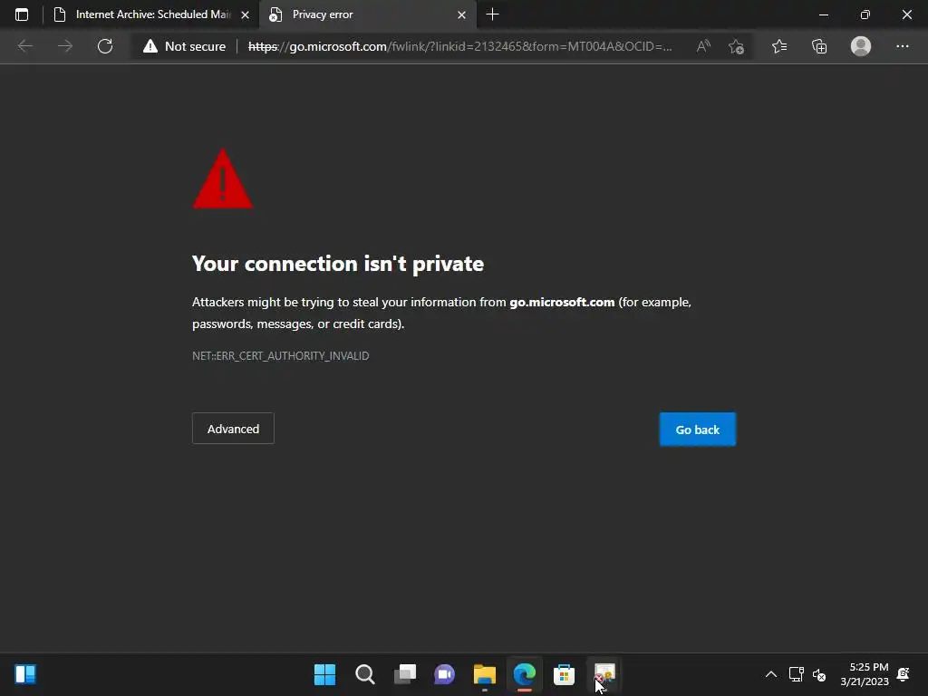Click the Advanced button

(x=233, y=429)
